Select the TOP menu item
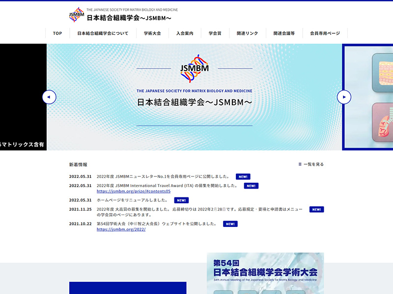The image size is (393, 294). coord(57,33)
